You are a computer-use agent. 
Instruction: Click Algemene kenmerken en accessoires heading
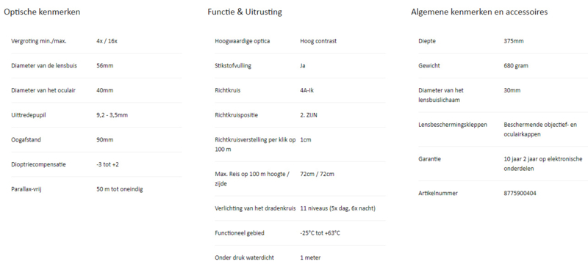(479, 12)
